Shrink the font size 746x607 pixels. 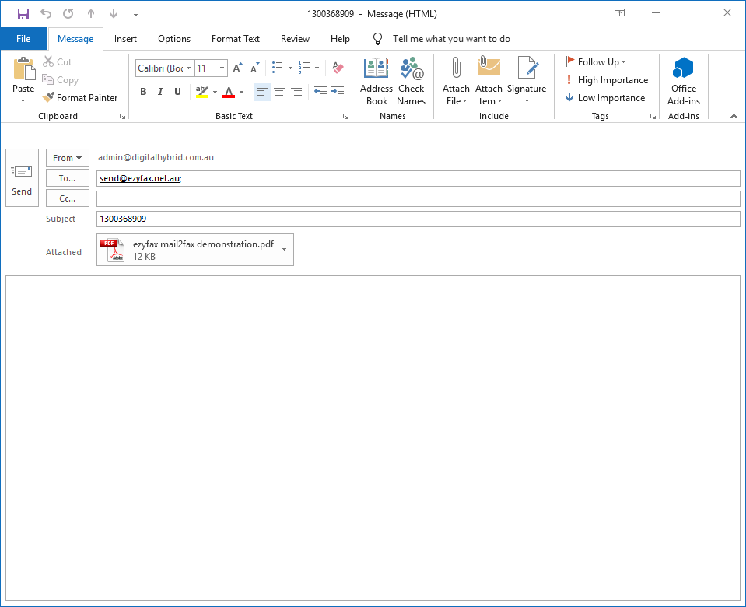(x=255, y=68)
